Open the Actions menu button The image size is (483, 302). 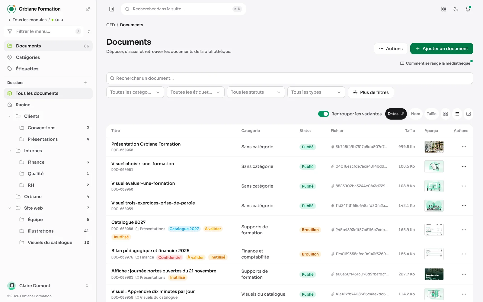pyautogui.click(x=391, y=49)
